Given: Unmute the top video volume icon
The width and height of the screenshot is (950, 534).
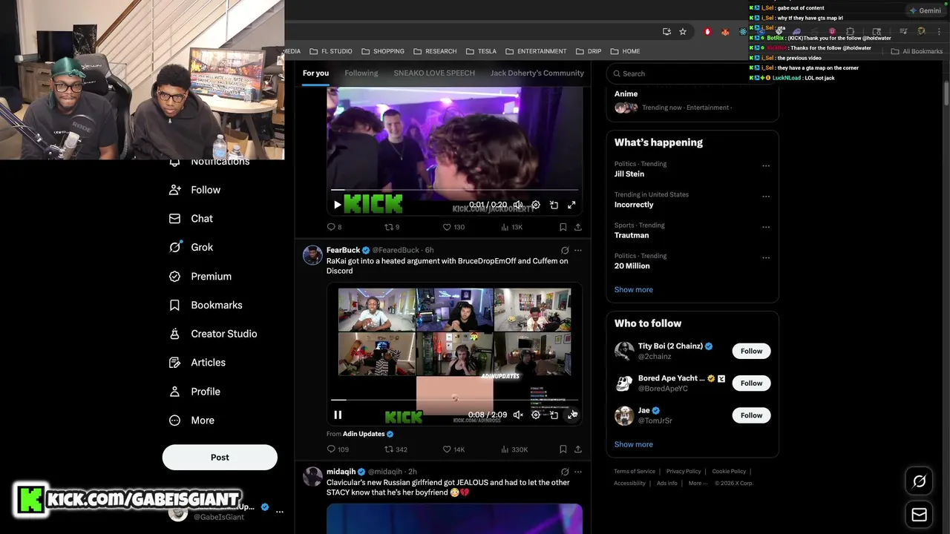Looking at the screenshot, I should point(518,205).
